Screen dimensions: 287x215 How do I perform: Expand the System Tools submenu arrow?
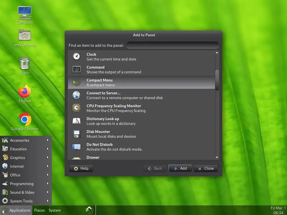coord(48,201)
